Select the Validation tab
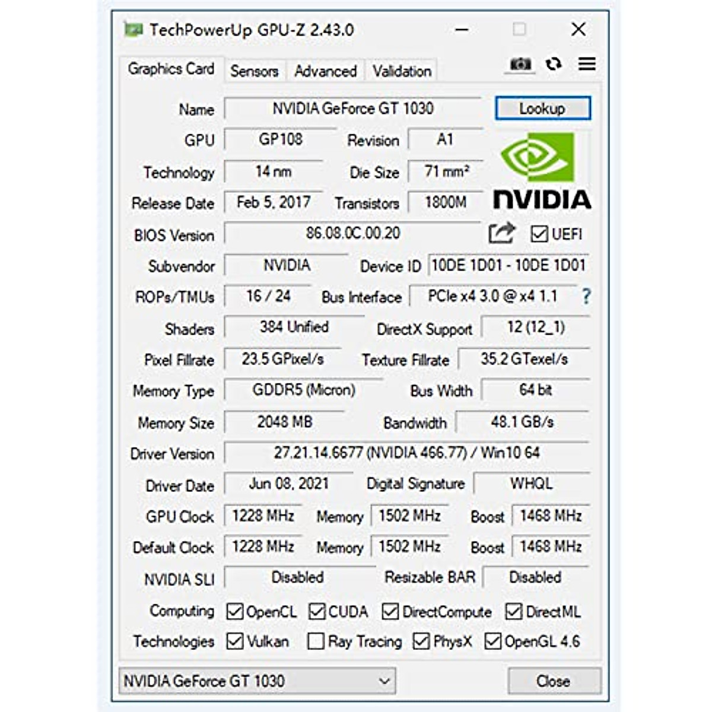712x712 pixels. pyautogui.click(x=401, y=71)
